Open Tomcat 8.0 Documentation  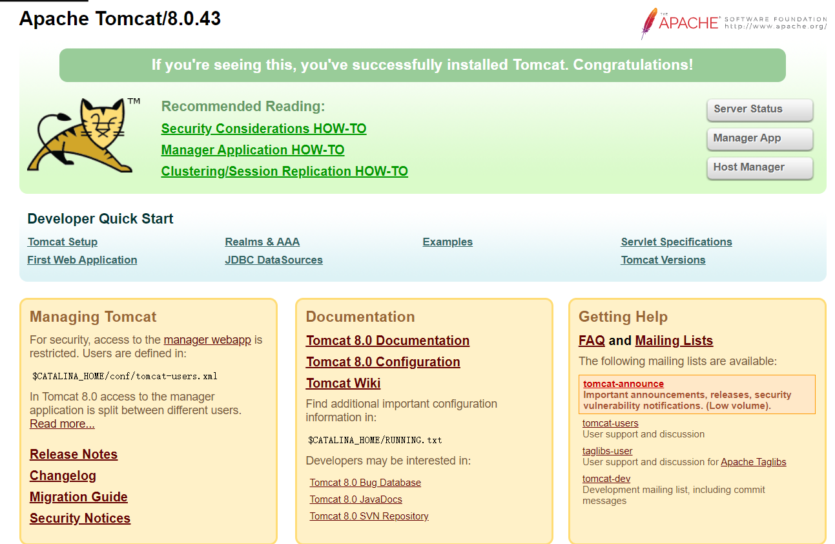tap(387, 340)
